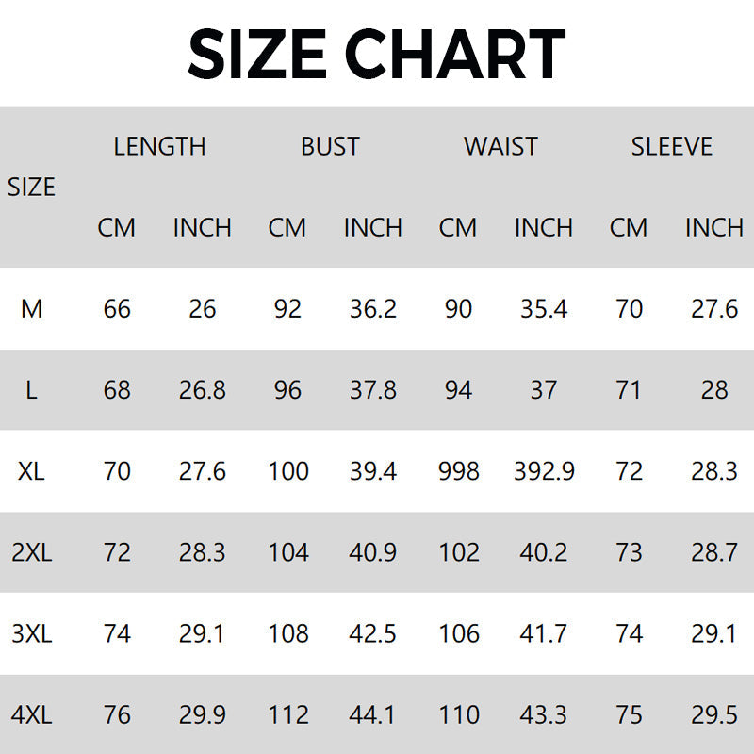Click the SIZE header label
This screenshot has width=754, height=754.
pyautogui.click(x=31, y=187)
